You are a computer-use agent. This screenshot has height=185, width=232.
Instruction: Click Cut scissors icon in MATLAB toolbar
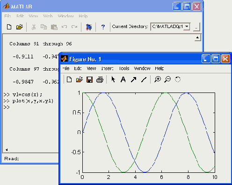(x=34, y=27)
